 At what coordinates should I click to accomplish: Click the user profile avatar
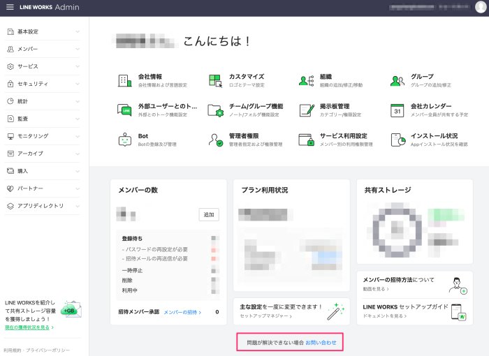(x=481, y=7)
